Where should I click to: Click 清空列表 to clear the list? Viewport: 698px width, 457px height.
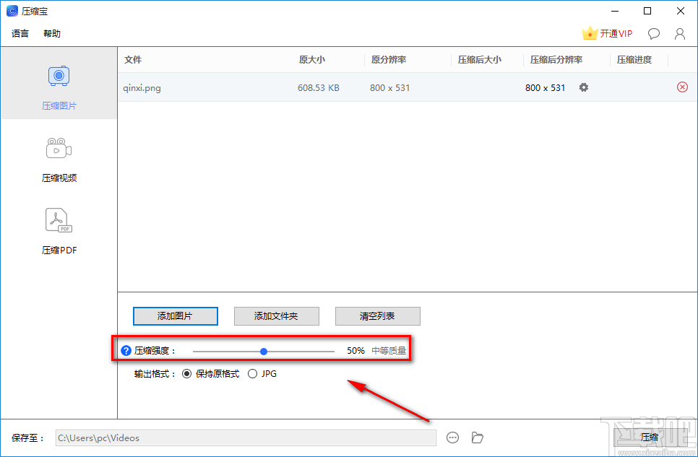click(x=377, y=315)
